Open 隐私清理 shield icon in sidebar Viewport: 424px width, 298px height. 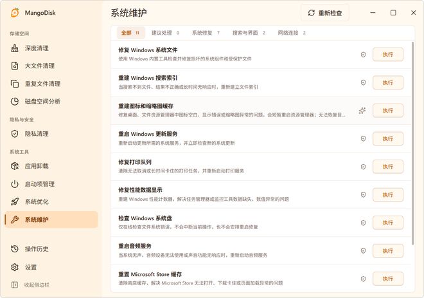pos(15,134)
